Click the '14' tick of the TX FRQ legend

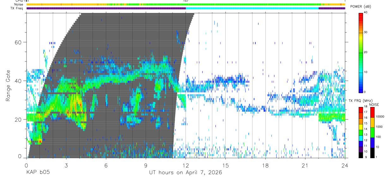(366, 129)
